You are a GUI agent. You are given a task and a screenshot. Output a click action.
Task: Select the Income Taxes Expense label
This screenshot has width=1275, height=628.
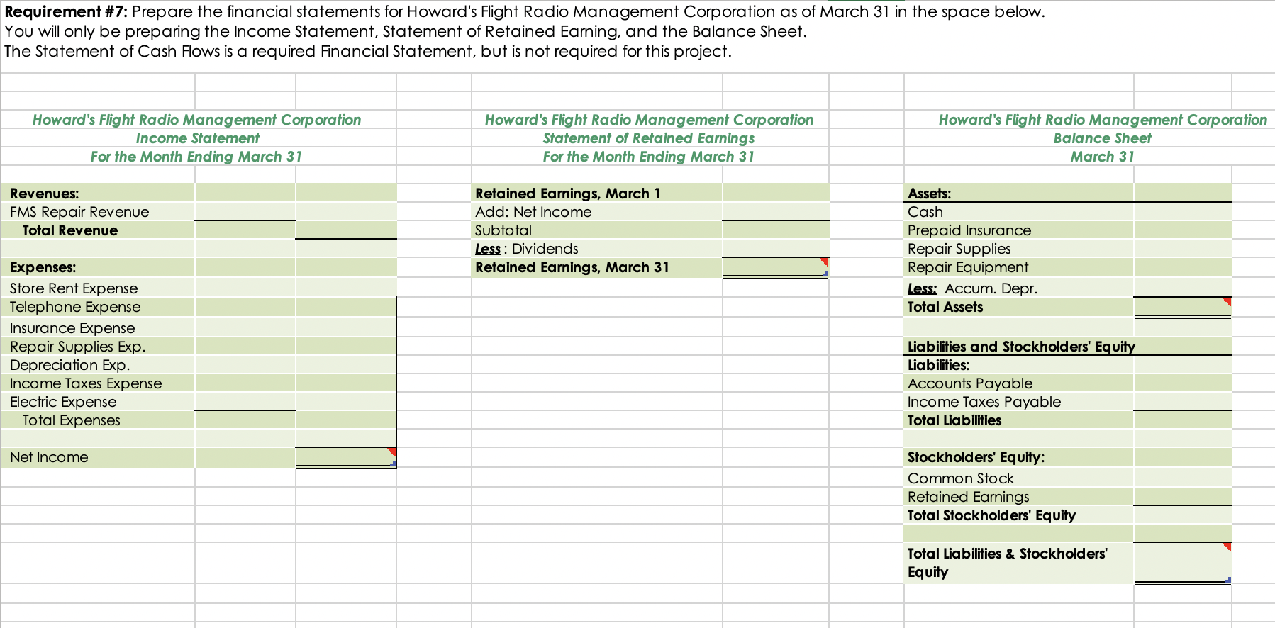click(99, 383)
